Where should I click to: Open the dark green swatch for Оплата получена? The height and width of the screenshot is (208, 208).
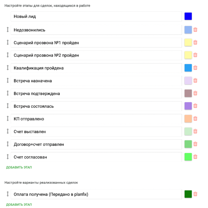coord(188,194)
